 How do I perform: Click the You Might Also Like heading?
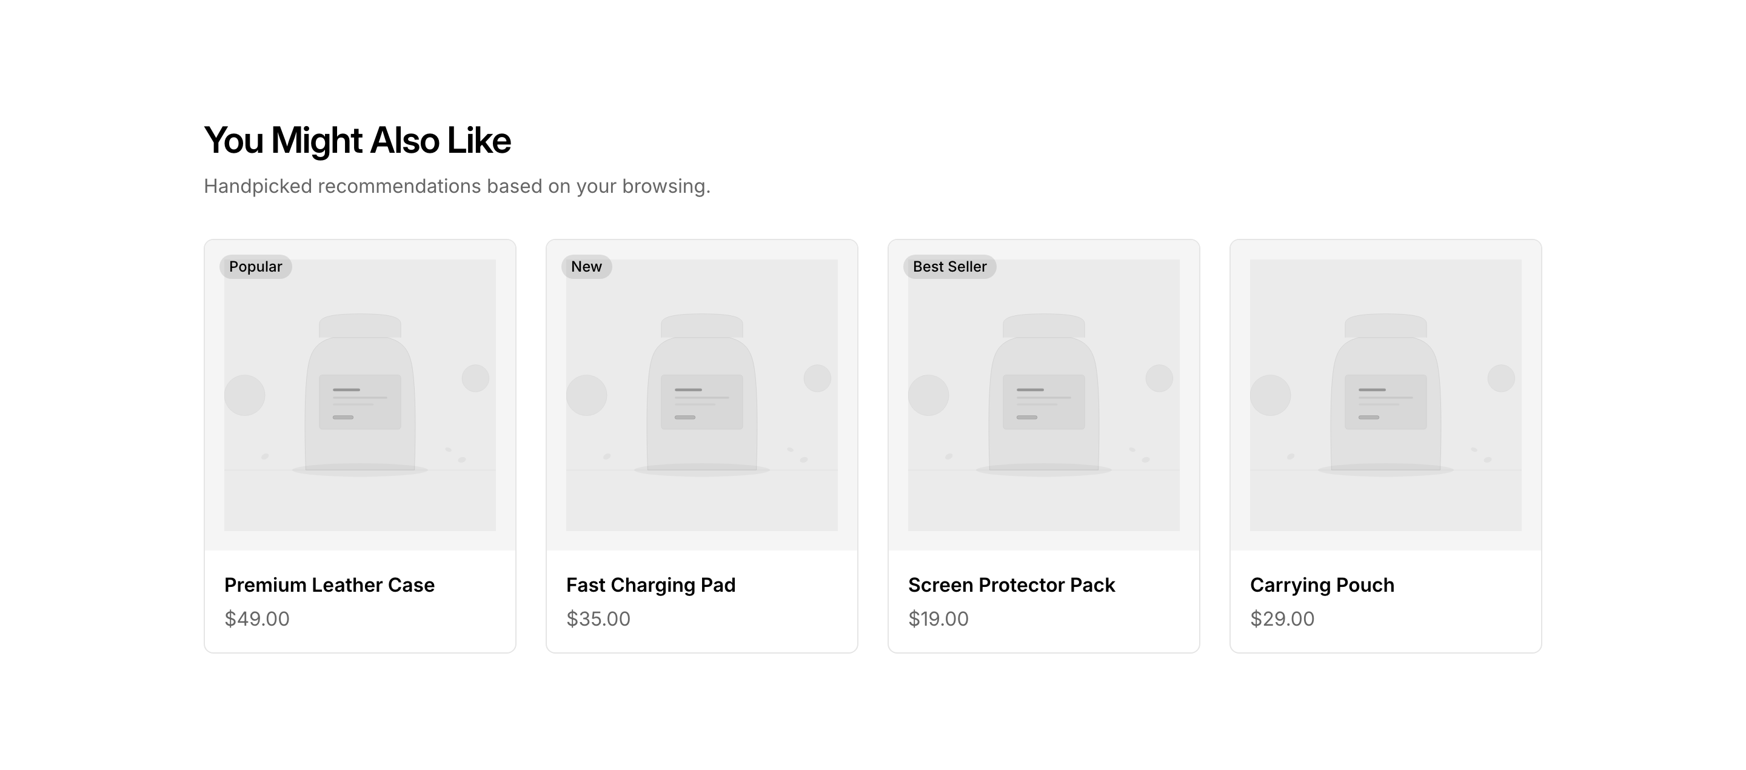tap(357, 140)
